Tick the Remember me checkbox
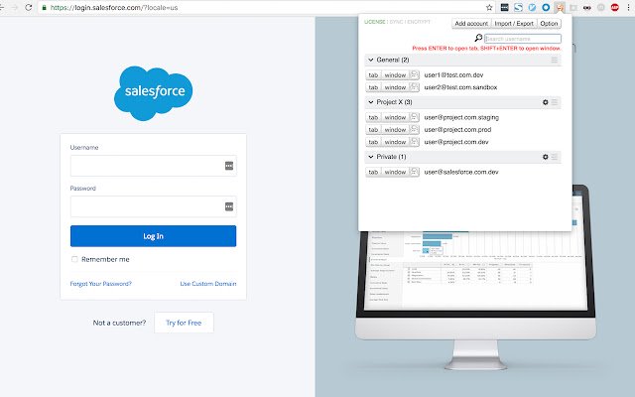 point(74,259)
